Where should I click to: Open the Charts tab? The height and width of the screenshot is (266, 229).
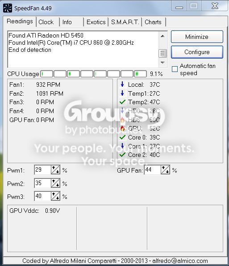pyautogui.click(x=154, y=22)
